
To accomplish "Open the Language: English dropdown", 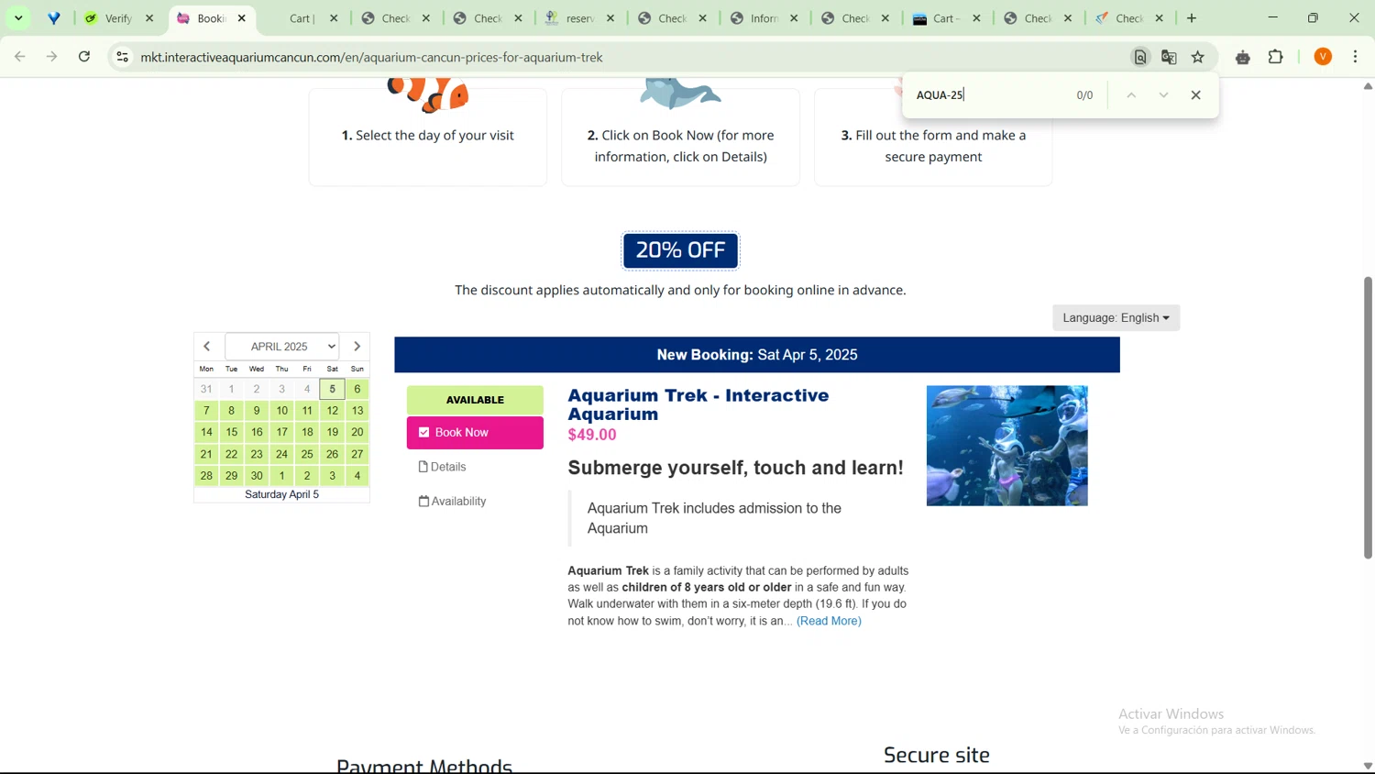I will (x=1116, y=318).
